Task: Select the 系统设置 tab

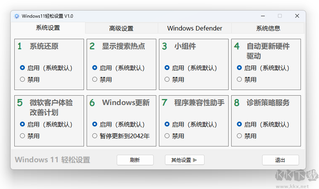Action: coord(48,28)
